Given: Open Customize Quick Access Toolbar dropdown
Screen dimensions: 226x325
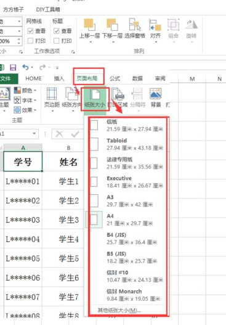Looking at the screenshot, I should pyautogui.click(x=57, y=68).
